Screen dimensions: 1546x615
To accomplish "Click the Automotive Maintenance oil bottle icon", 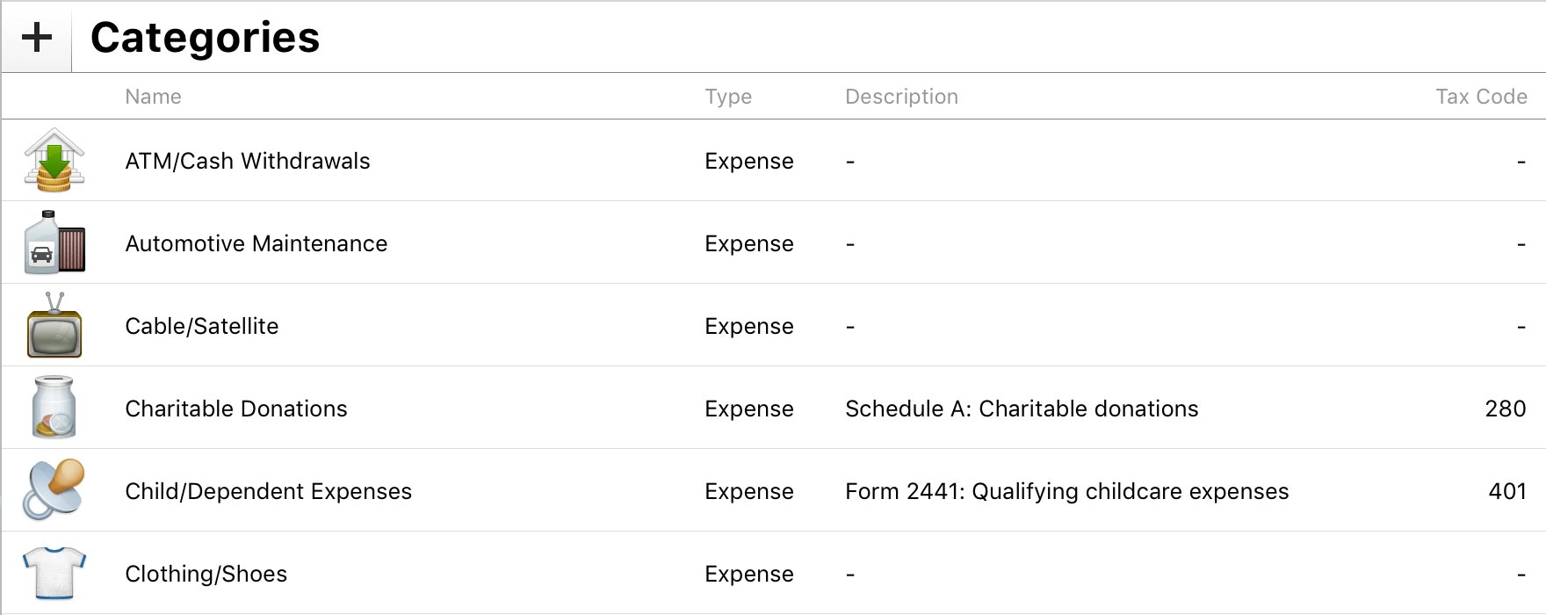I will 54,242.
